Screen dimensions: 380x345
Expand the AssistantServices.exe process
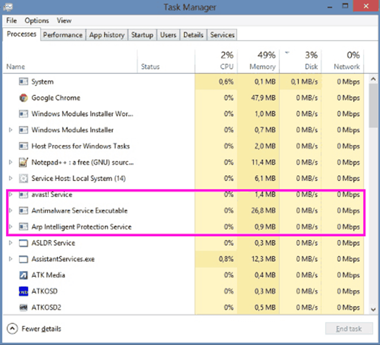coord(10,259)
